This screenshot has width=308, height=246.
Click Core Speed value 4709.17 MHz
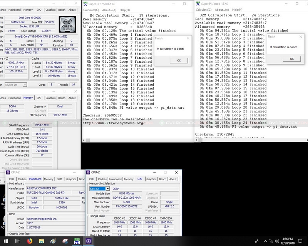(x=16, y=63)
